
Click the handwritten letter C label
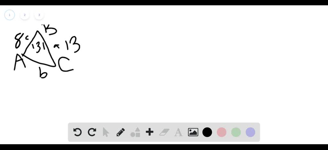[x=65, y=64]
